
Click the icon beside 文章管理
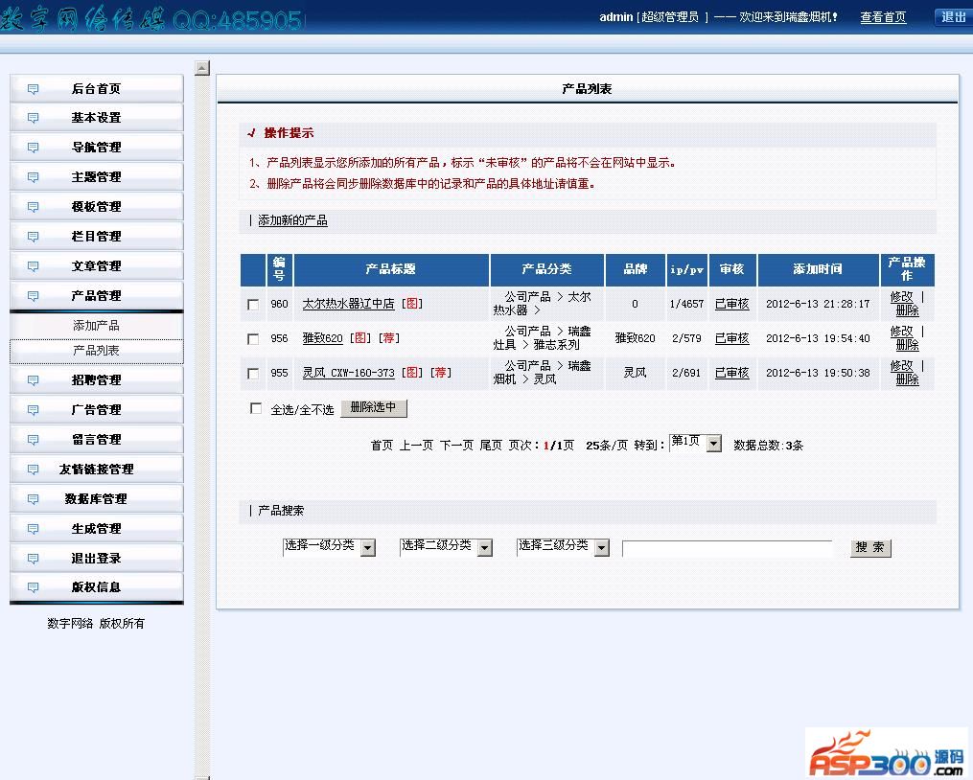[33, 266]
